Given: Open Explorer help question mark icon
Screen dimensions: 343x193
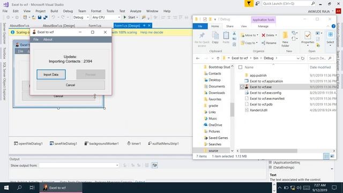Looking at the screenshot, I should tap(333, 26).
